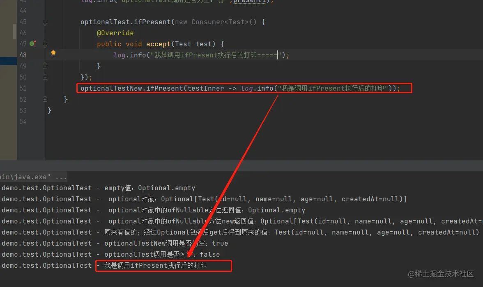
Task: Click the final console output '我是调用ifPresent执行后的打印'
Action: tap(155, 265)
